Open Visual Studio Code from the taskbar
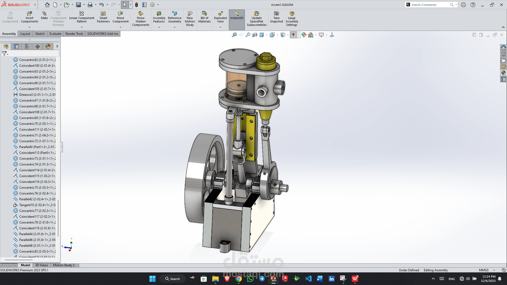Screen dimensions: 507x285 tap(308, 279)
